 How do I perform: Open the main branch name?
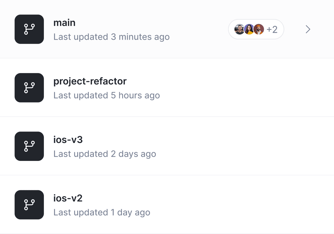tap(64, 23)
